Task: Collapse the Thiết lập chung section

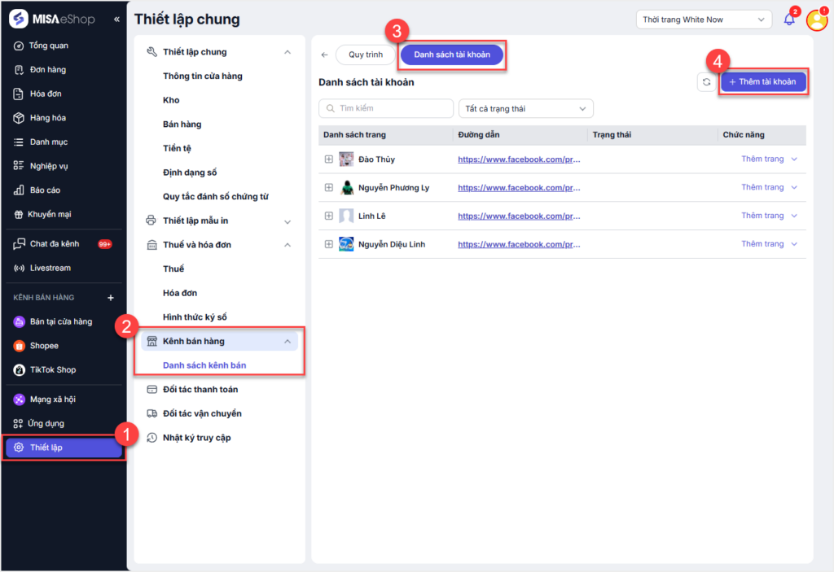Action: [288, 52]
